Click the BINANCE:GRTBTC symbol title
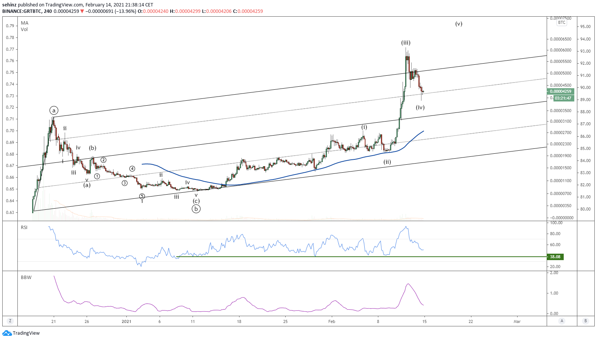 [x=22, y=11]
